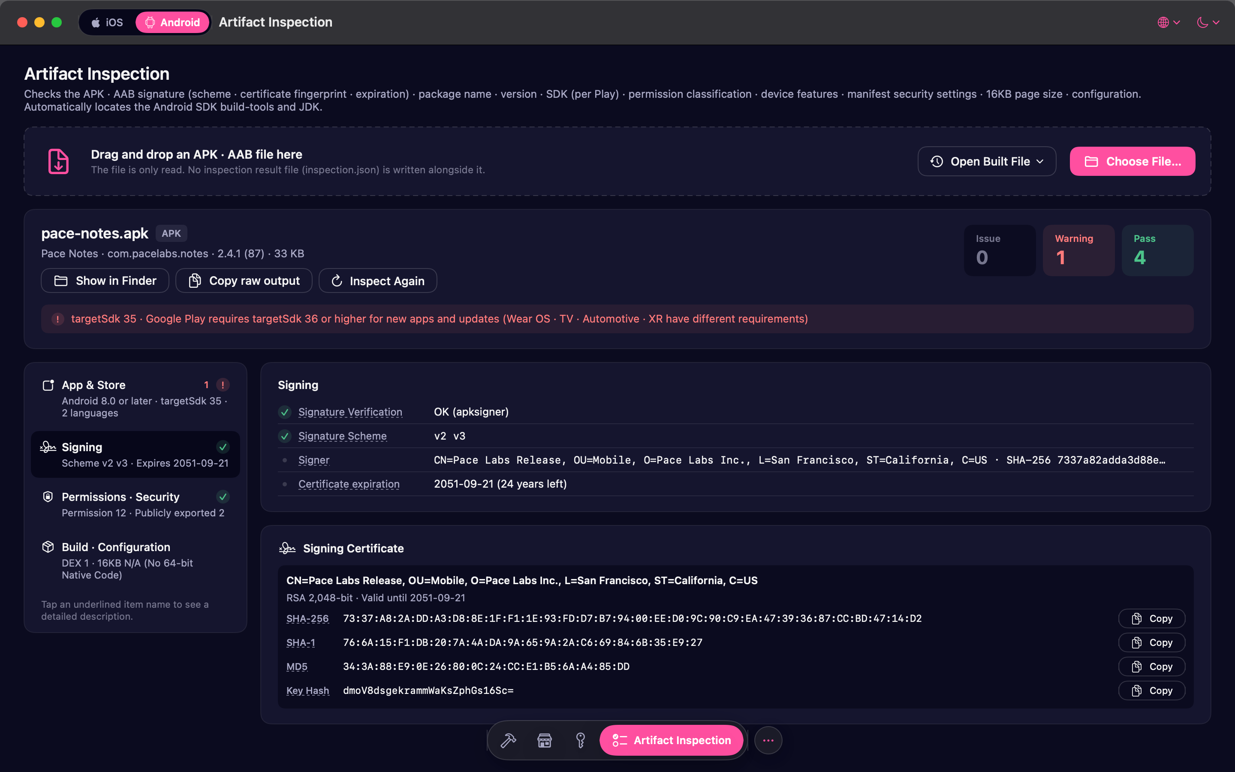This screenshot has height=772, width=1235.
Task: Open the key signing icon in bottom bar
Action: [x=580, y=740]
